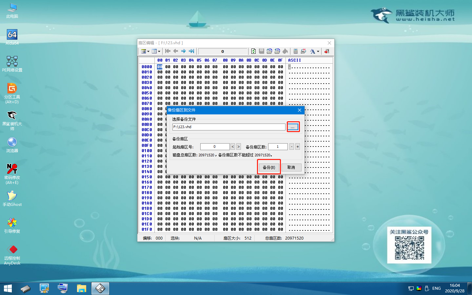Click the red exit door icon
472x295 pixels.
(327, 51)
